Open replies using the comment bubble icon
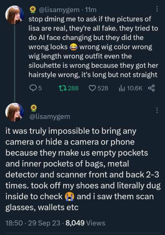 32,88
